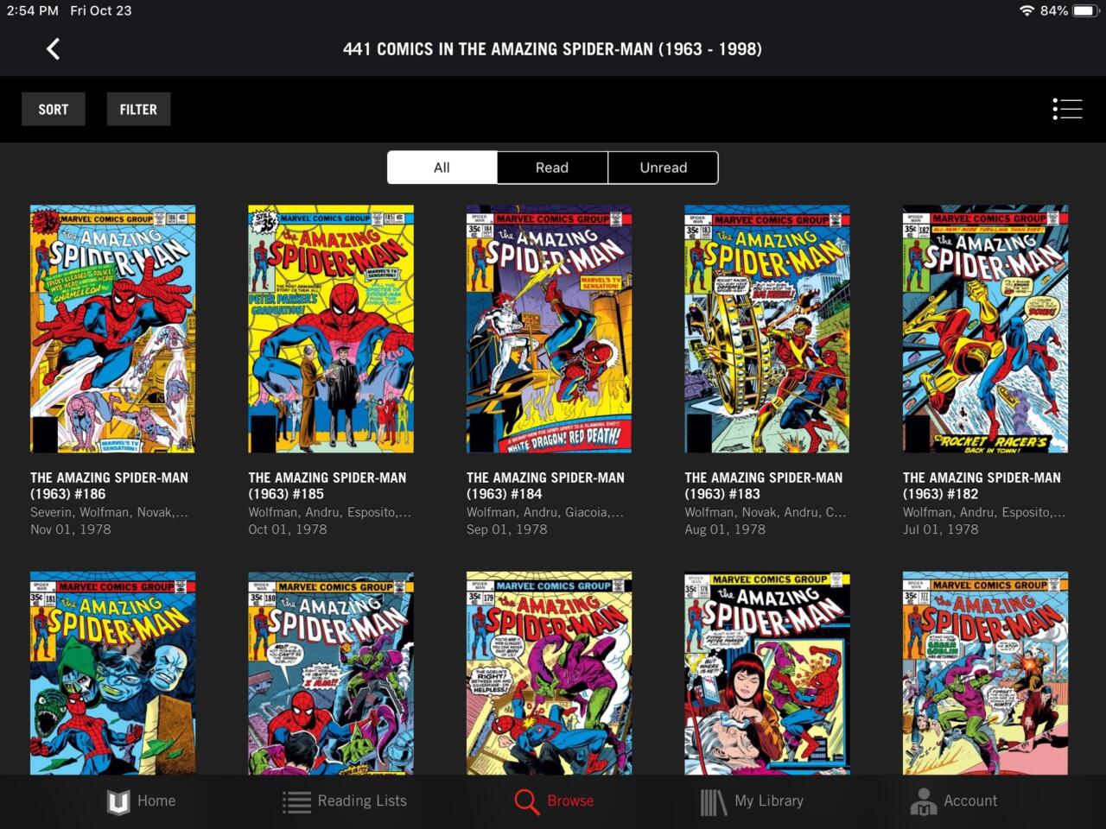1106x829 pixels.
Task: Open the Filter options
Action: (138, 109)
